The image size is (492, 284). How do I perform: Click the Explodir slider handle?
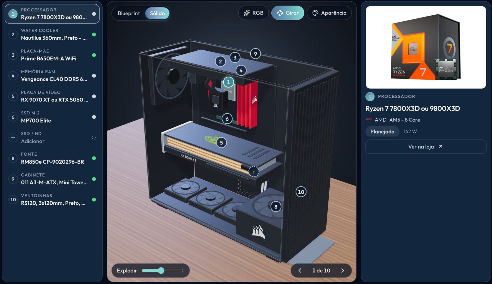[x=161, y=271]
